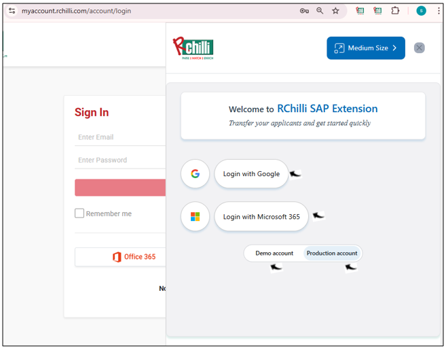This screenshot has width=446, height=348.
Task: Click the round Microsoft logo button
Action: coord(195,216)
